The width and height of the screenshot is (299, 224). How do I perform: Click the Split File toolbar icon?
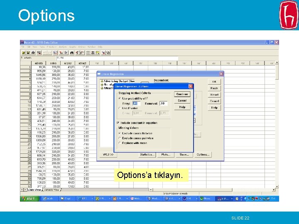point(88,53)
